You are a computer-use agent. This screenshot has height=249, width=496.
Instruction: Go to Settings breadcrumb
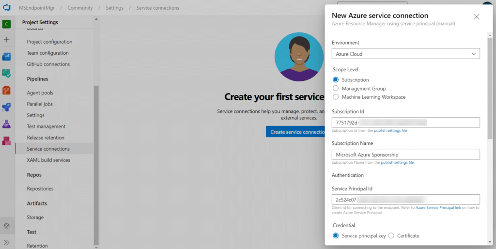point(114,8)
